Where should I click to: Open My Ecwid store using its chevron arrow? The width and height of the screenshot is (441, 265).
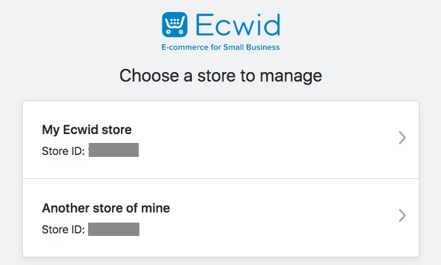[402, 137]
